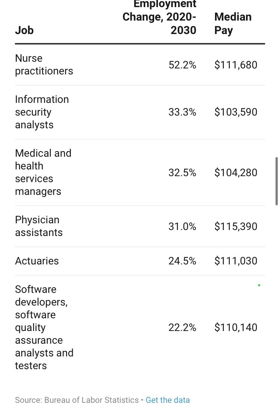This screenshot has width=280, height=420.
Task: Click the Job column header
Action: pyautogui.click(x=24, y=30)
